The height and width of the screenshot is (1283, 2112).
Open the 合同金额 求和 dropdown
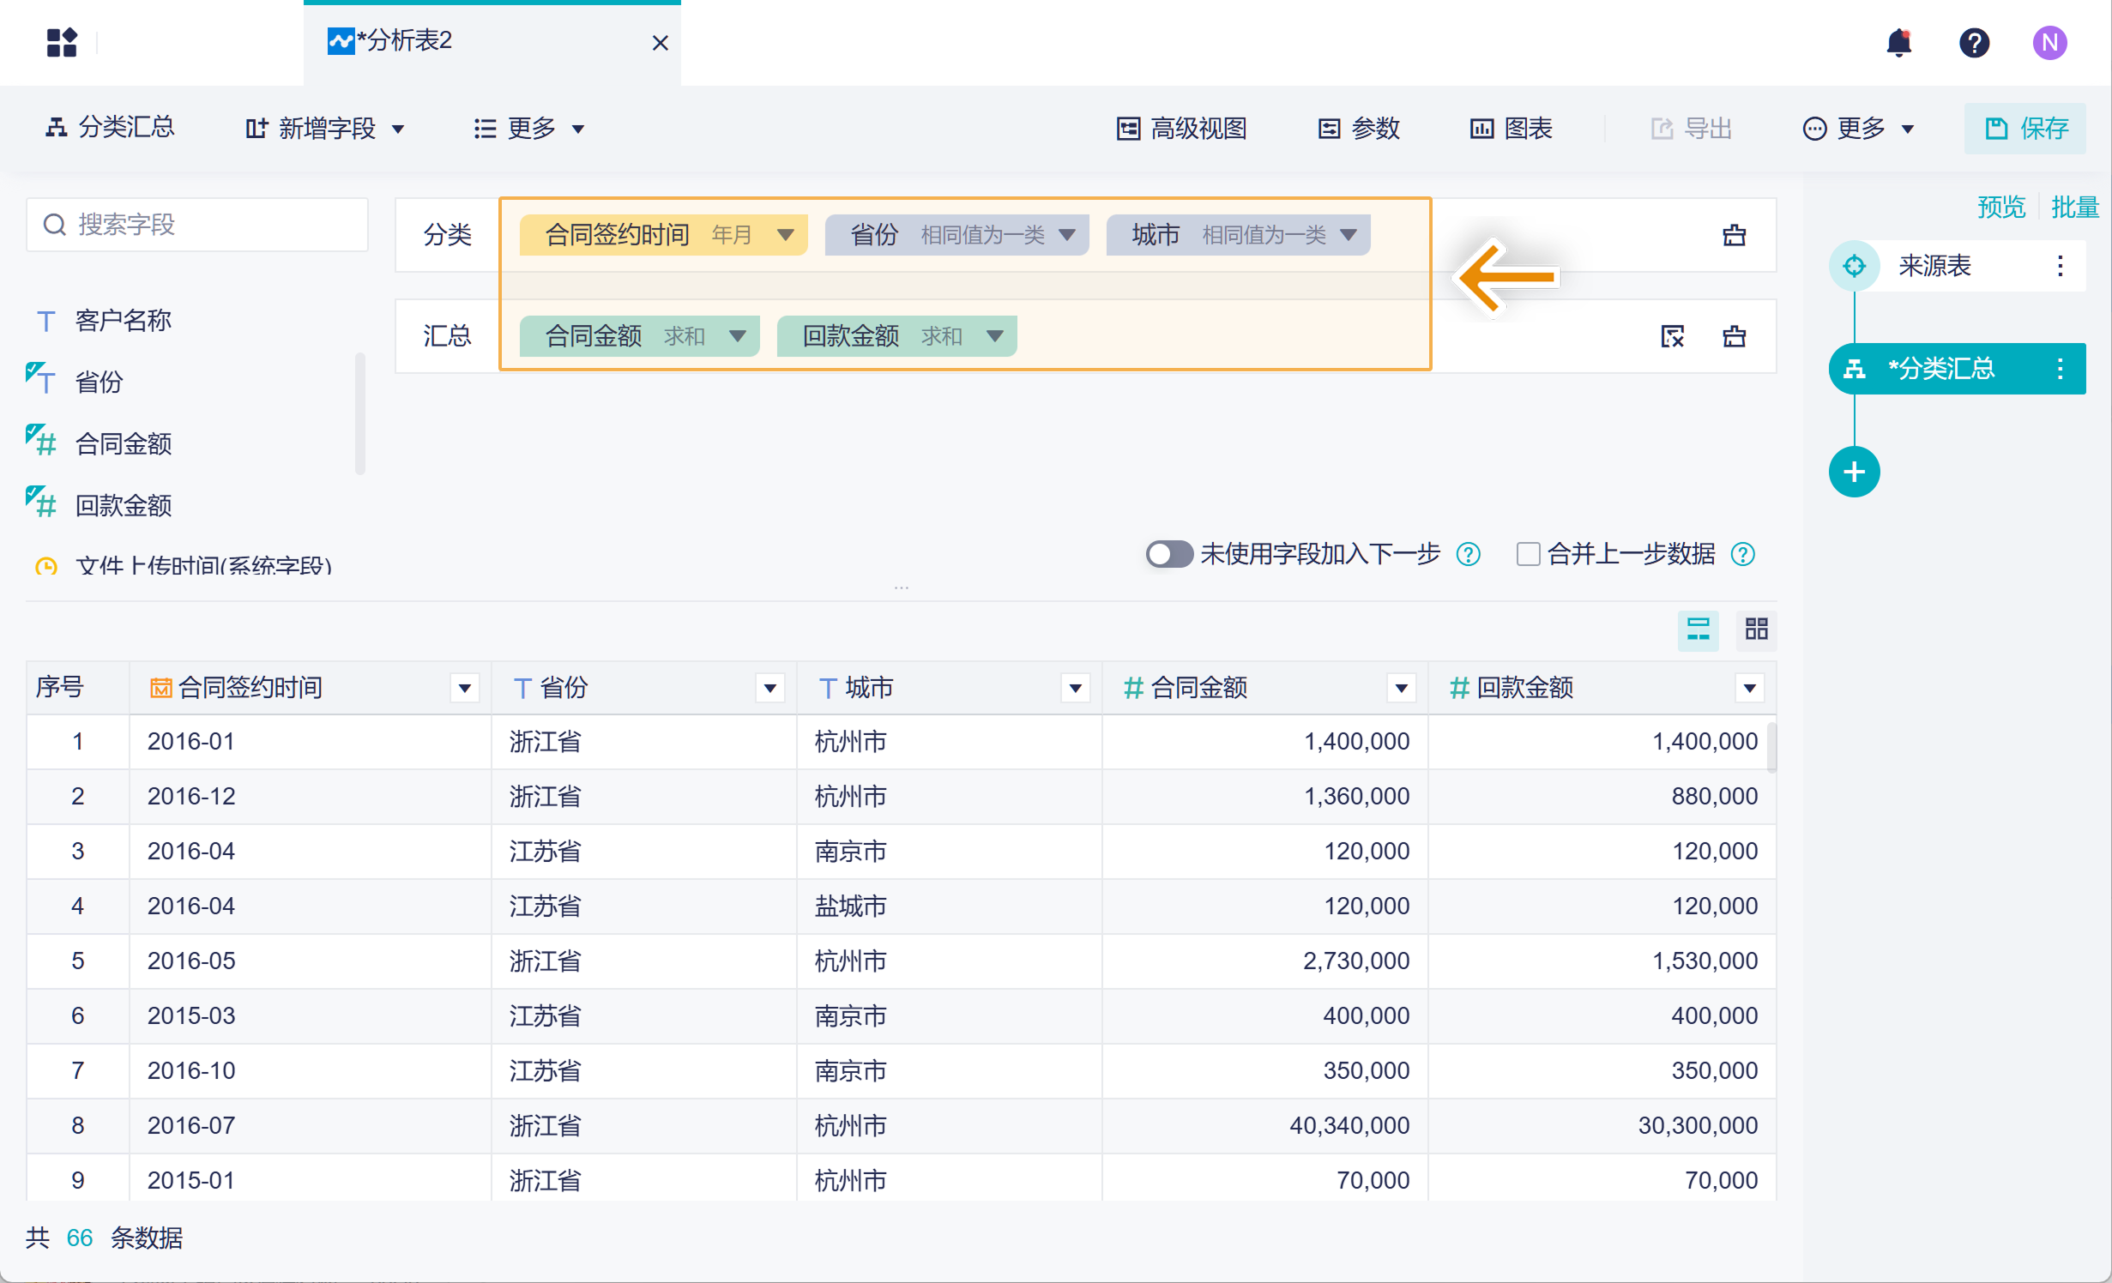coord(737,336)
